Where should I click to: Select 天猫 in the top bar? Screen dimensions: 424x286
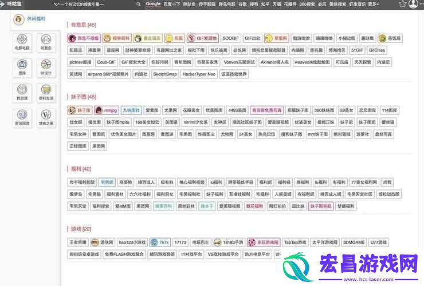point(276,4)
